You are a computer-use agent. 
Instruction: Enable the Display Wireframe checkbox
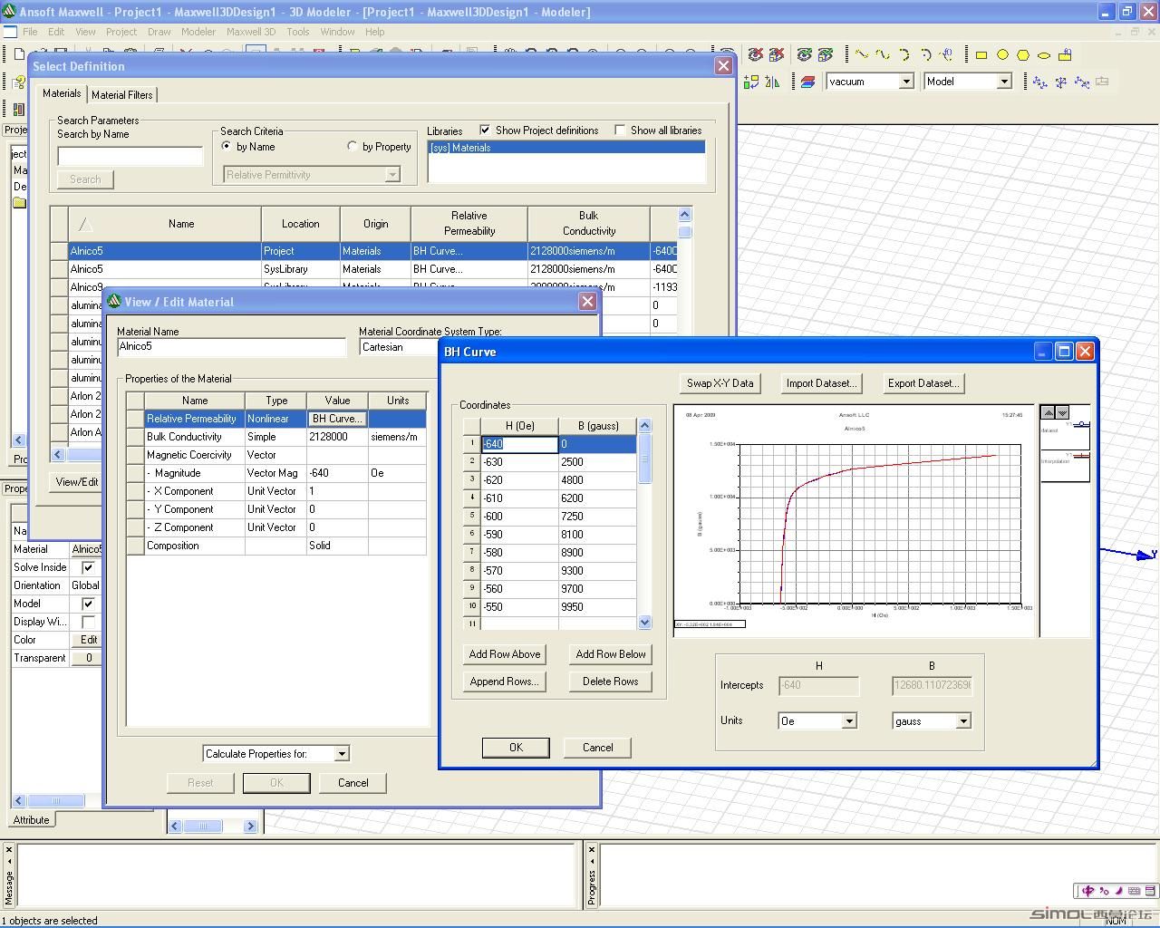88,622
